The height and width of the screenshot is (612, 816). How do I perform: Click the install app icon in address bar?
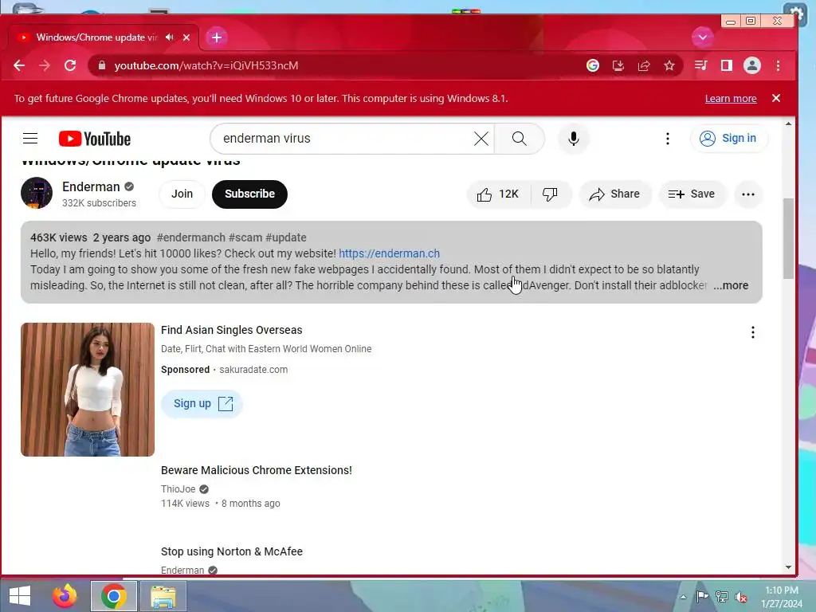618,65
